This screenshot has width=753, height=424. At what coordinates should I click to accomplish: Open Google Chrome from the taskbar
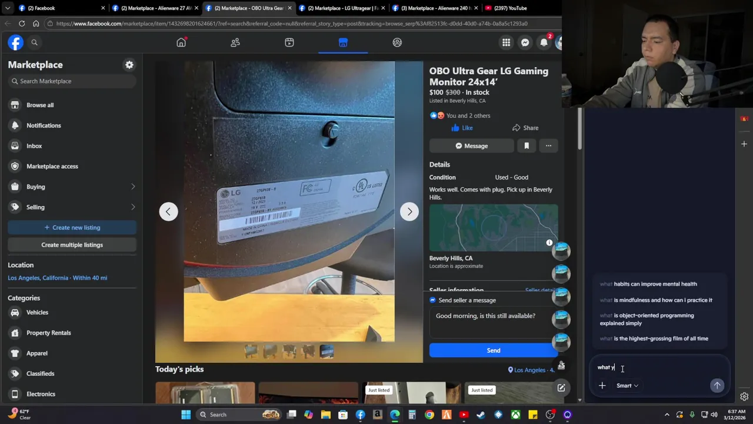click(x=429, y=415)
